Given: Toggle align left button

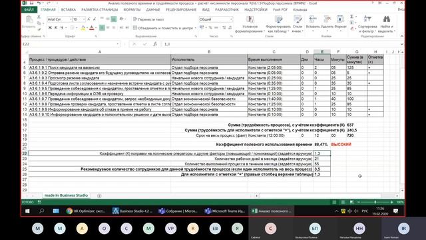Looking at the screenshot, I should 102,27.
